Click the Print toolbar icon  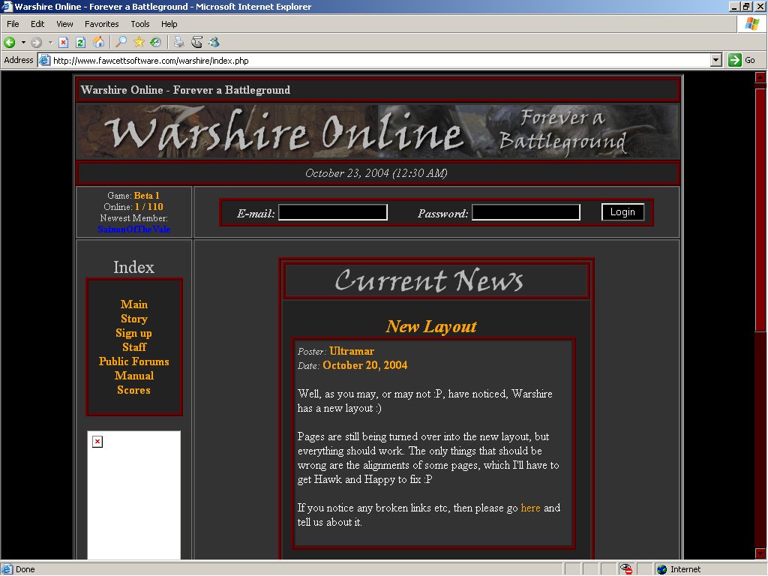(x=179, y=43)
